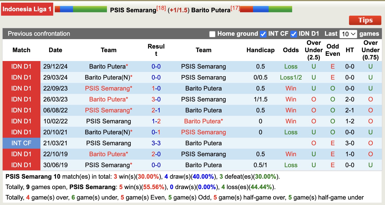The width and height of the screenshot is (385, 205).
Task: Click the Previous confrontation header
Action: coord(39,34)
